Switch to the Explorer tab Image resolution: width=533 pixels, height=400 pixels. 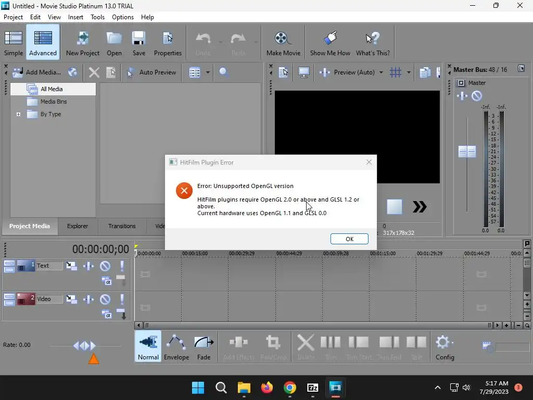tap(78, 226)
